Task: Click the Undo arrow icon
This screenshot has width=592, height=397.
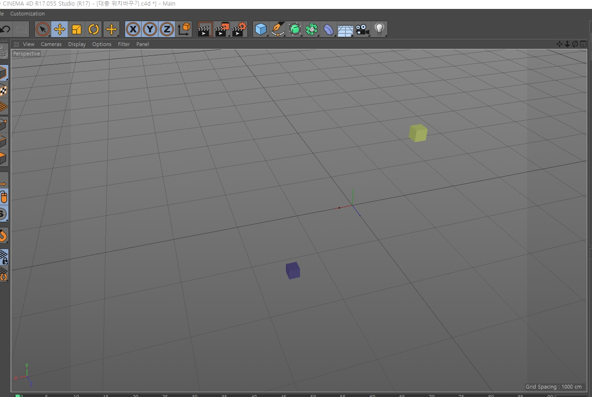Action: coord(6,30)
